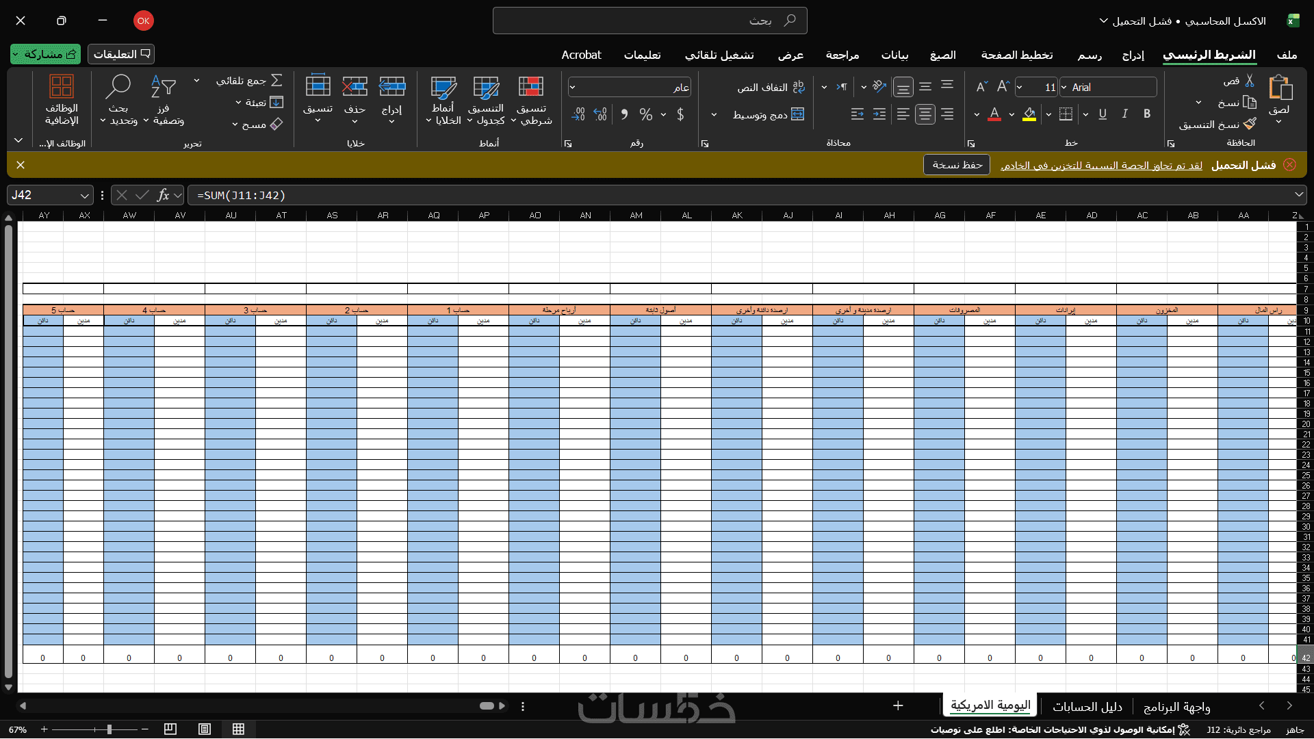The width and height of the screenshot is (1314, 739).
Task: Click the Delete cells icon
Action: point(355,87)
